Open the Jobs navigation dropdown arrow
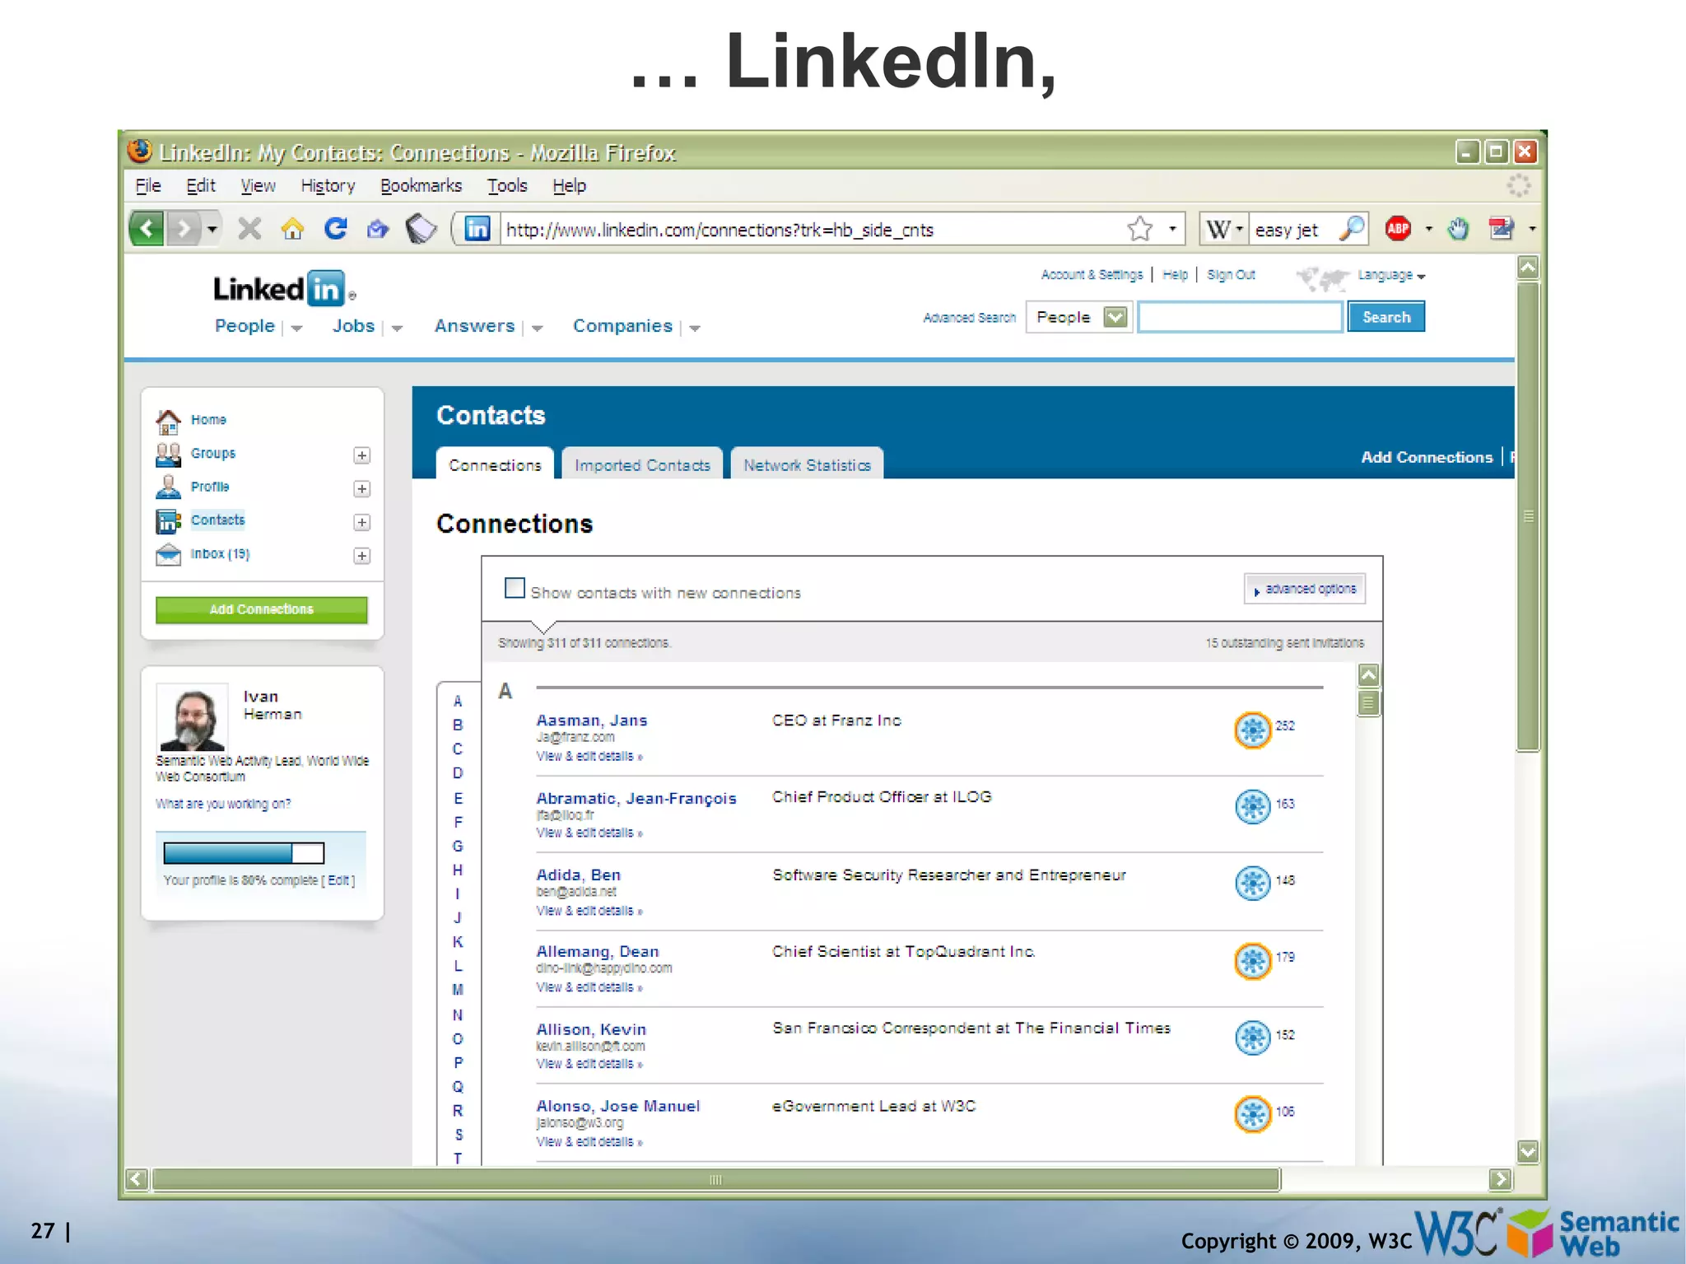Image resolution: width=1686 pixels, height=1264 pixels. coord(397,328)
